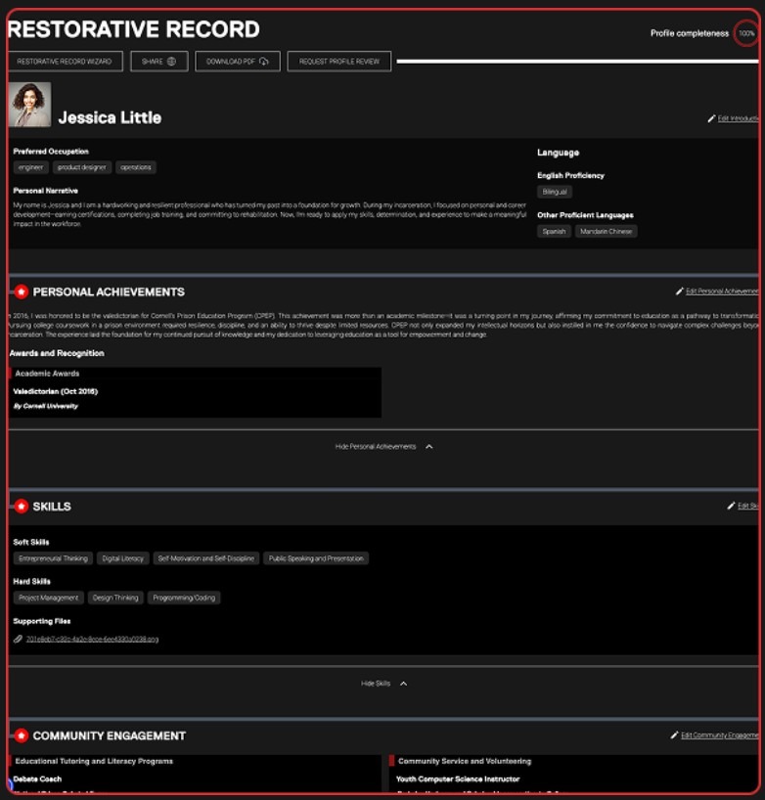Click the Digital Literacy skill tag
765x800 pixels.
point(122,558)
